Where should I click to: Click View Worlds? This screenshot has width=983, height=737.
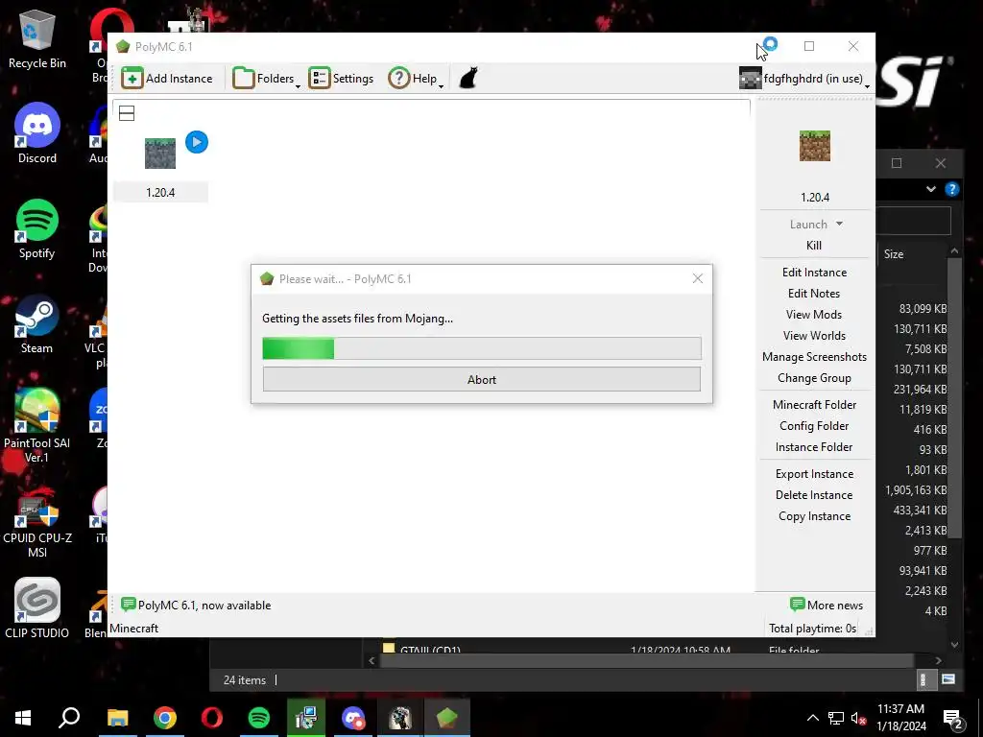coord(814,336)
